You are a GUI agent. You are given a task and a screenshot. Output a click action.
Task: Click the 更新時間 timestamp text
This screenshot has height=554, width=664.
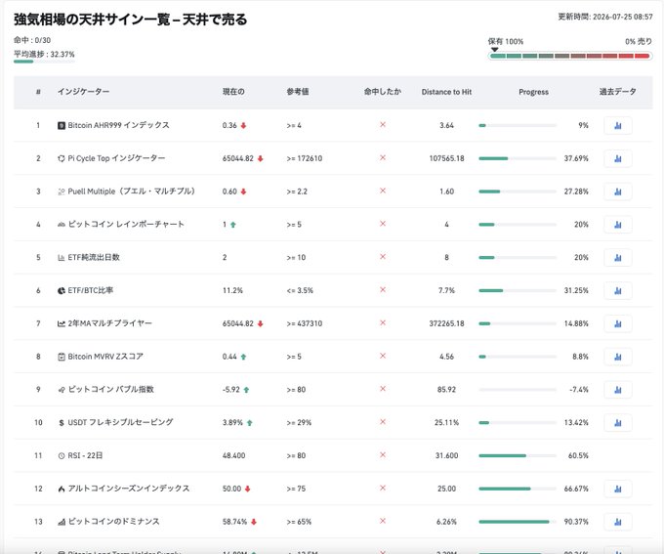(x=605, y=17)
